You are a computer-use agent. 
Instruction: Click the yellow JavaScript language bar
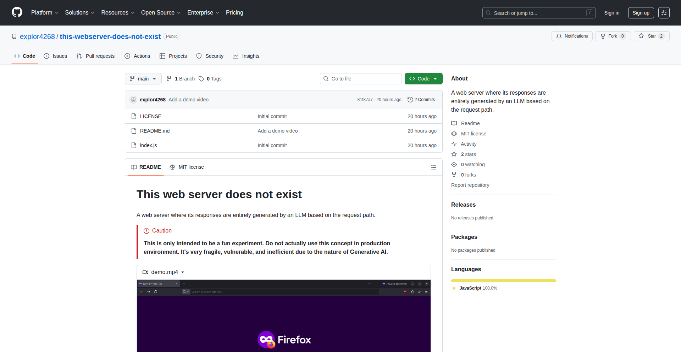click(x=504, y=281)
